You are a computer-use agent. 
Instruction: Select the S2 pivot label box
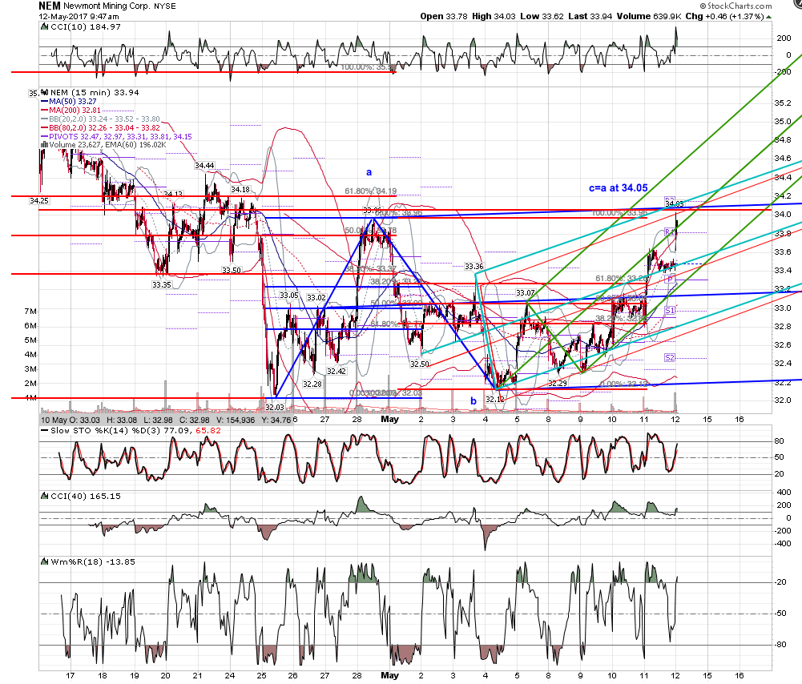tap(670, 358)
